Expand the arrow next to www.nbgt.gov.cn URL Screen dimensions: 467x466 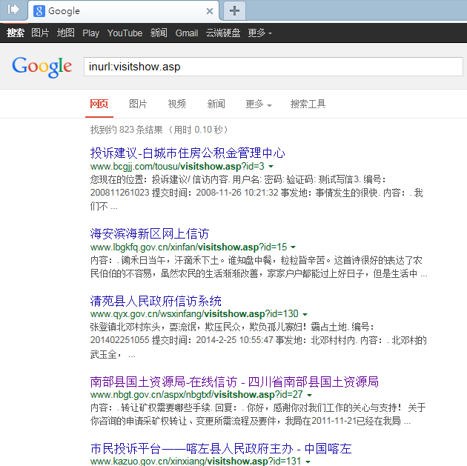click(x=309, y=395)
